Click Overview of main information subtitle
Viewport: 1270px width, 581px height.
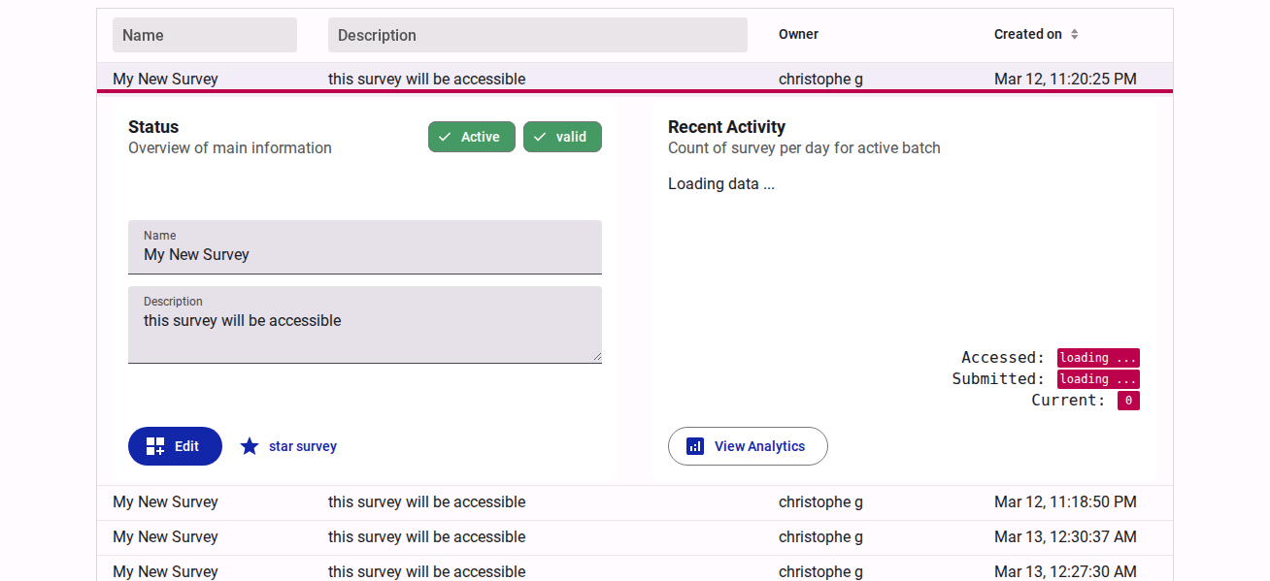click(x=230, y=148)
